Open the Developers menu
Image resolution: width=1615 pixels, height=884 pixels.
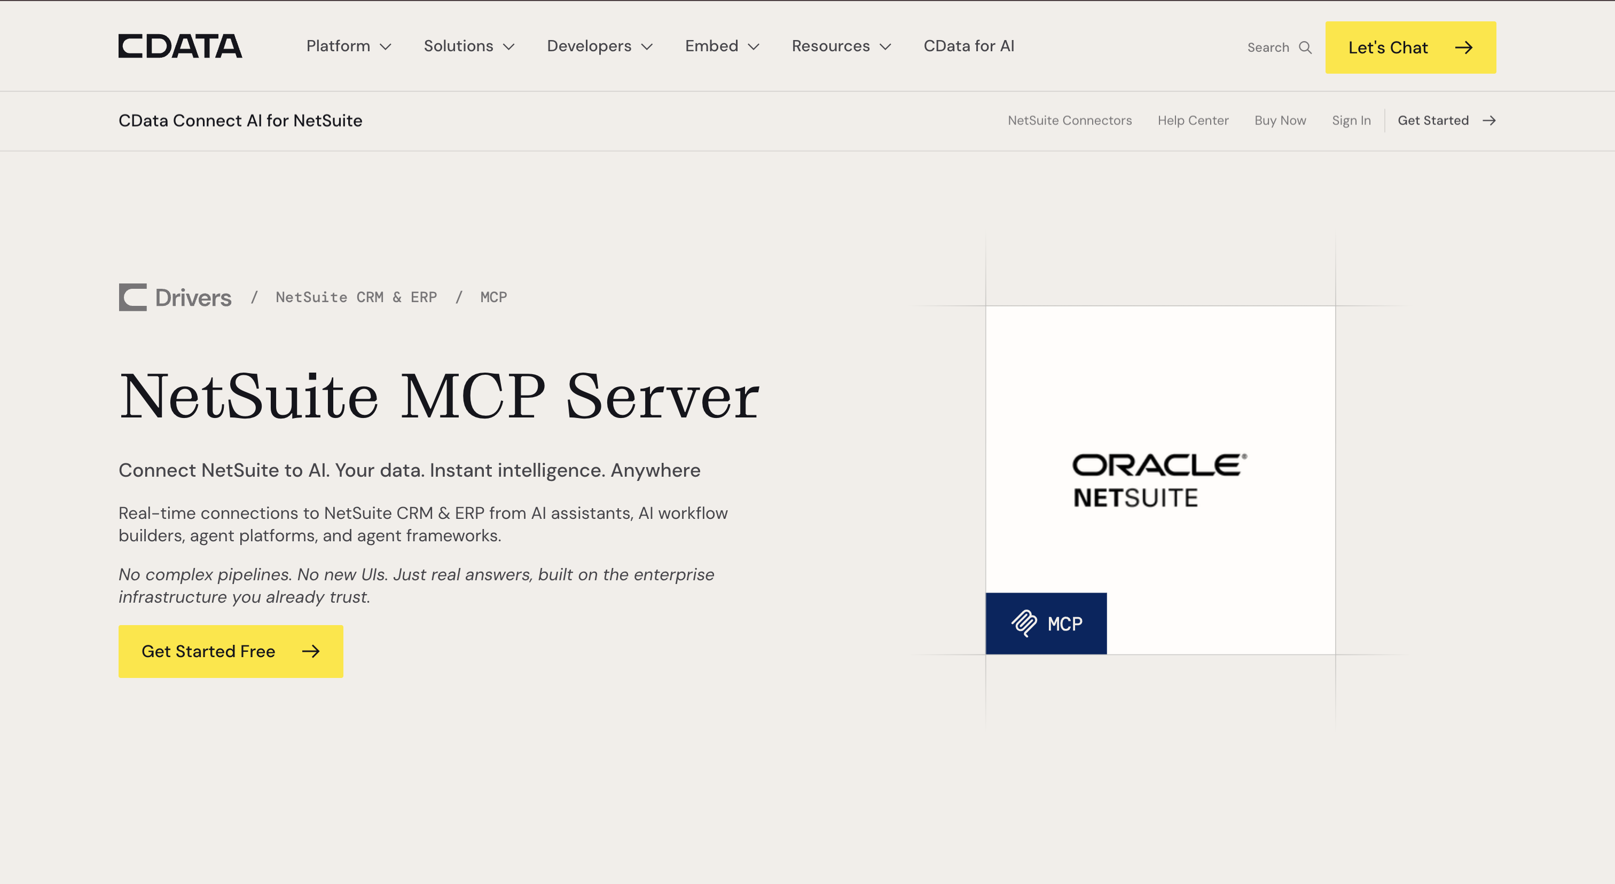click(x=600, y=46)
